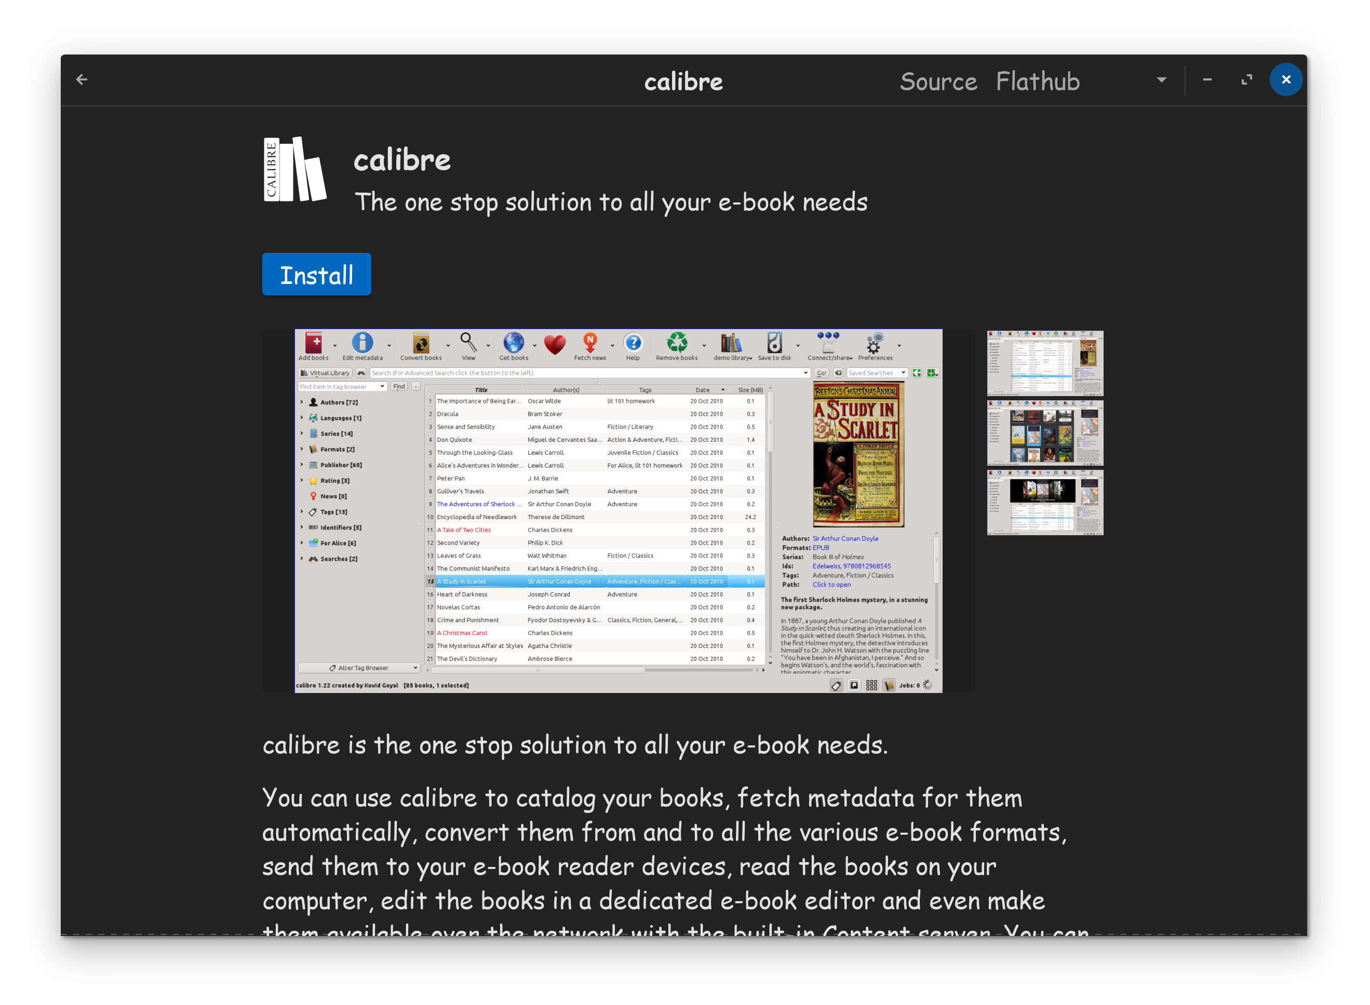The height and width of the screenshot is (1005, 1370).
Task: Click the Convert books icon in screenshot
Action: click(x=421, y=344)
